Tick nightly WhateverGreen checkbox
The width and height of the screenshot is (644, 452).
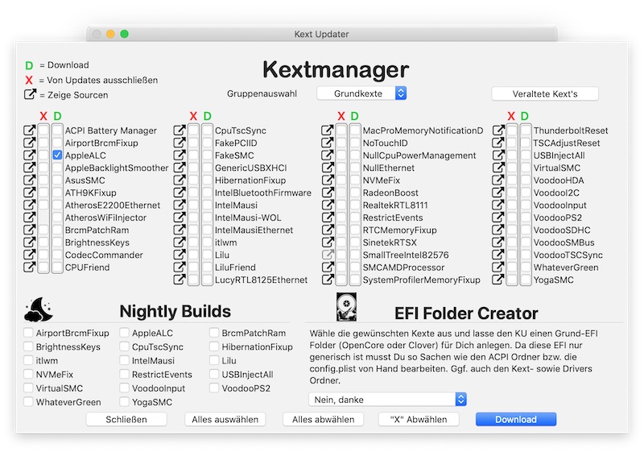pos(28,401)
